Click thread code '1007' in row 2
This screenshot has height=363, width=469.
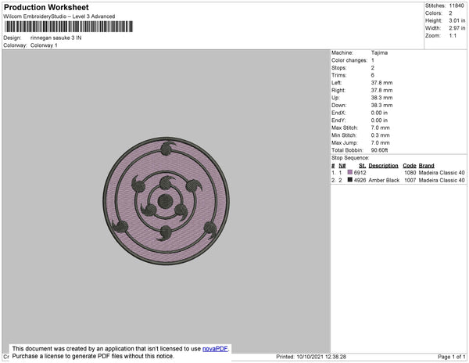point(410,180)
